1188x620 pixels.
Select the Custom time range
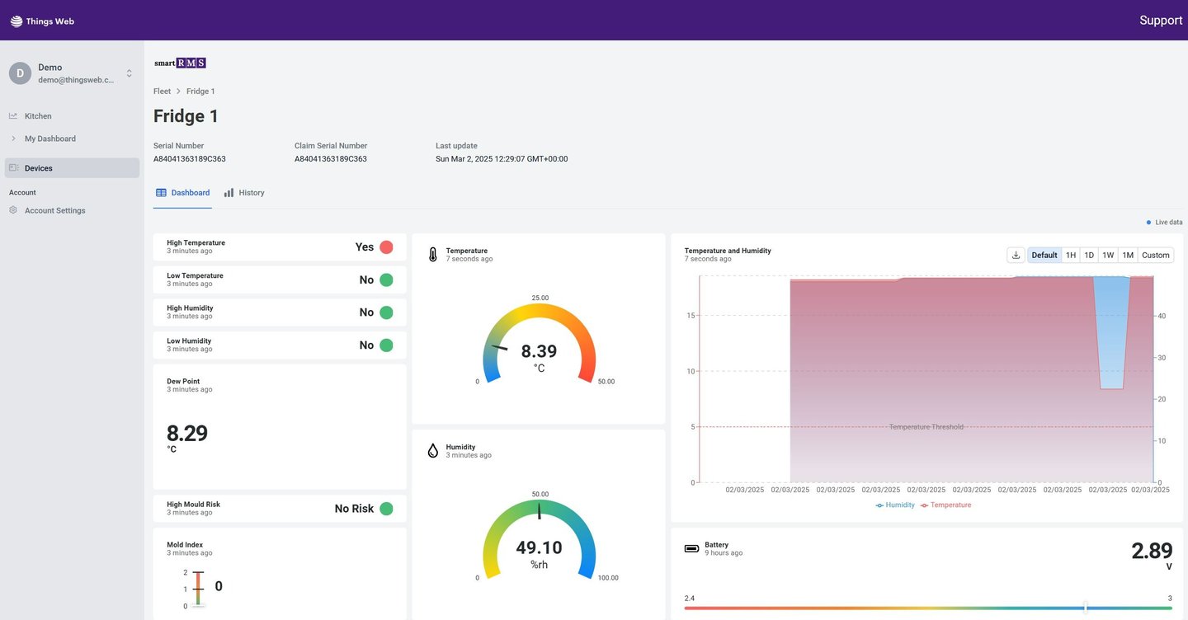(1156, 256)
